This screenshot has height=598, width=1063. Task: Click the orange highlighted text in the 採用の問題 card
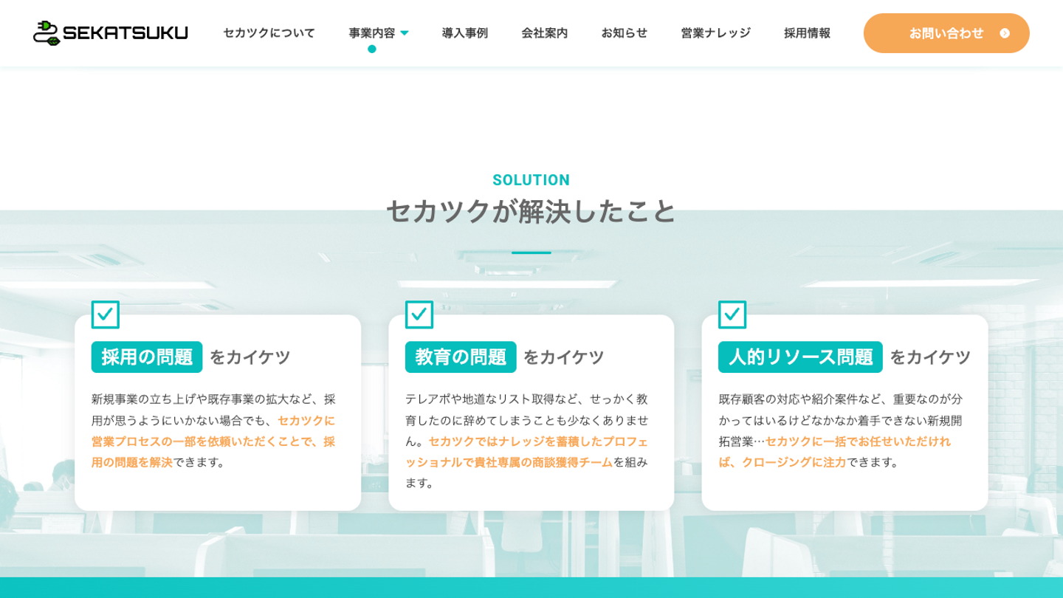[x=213, y=441]
